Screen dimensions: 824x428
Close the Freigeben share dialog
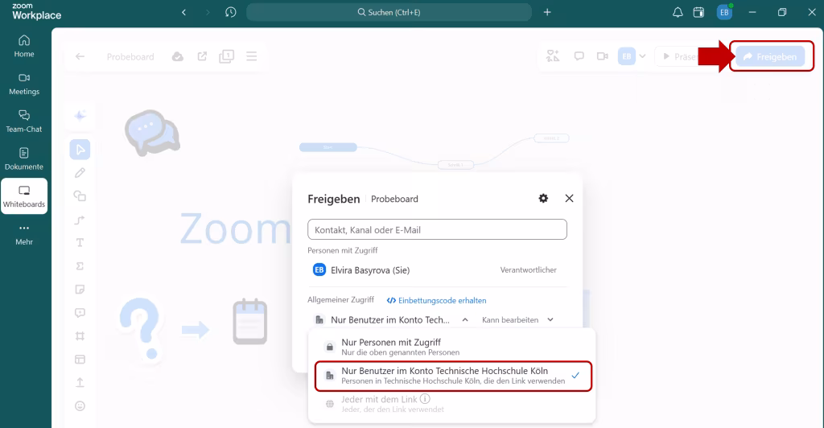pyautogui.click(x=569, y=199)
